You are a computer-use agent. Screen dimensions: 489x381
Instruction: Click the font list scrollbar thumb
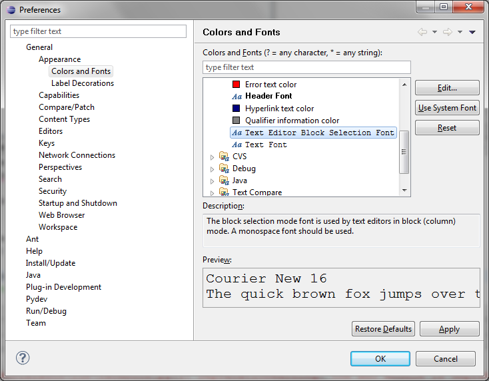pos(404,152)
